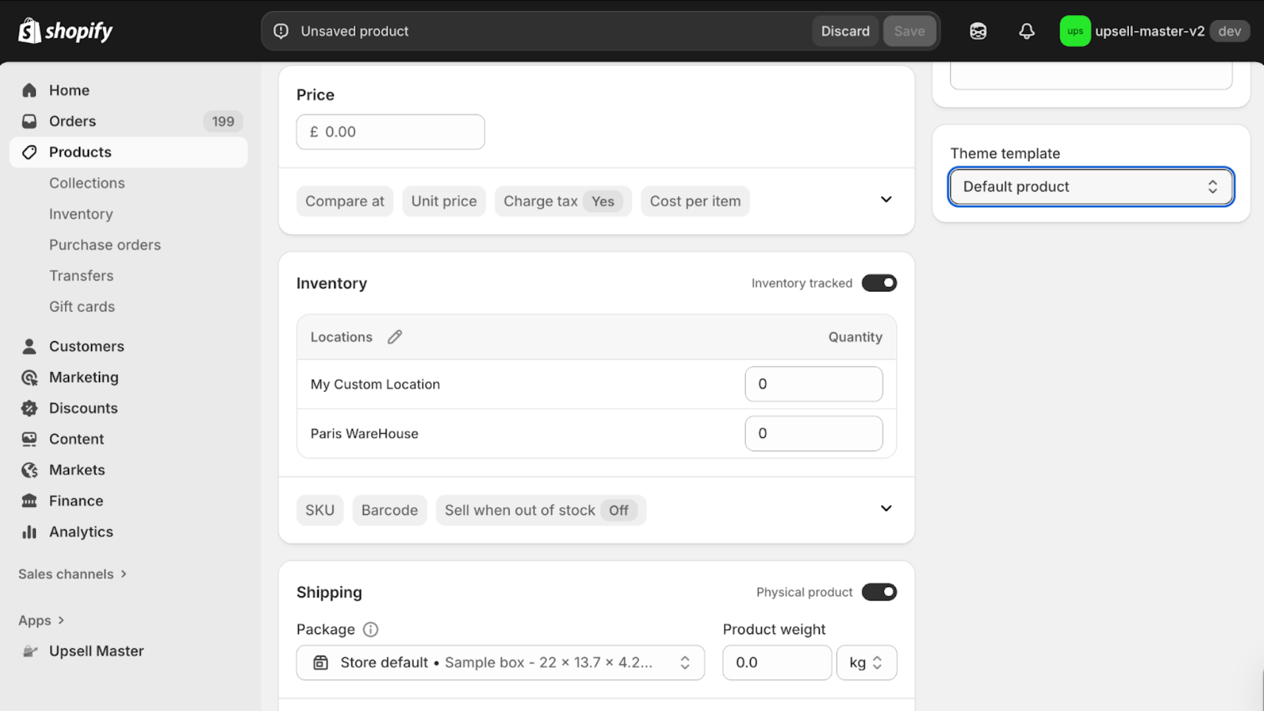
Task: Open the Package selection dropdown
Action: pos(500,662)
